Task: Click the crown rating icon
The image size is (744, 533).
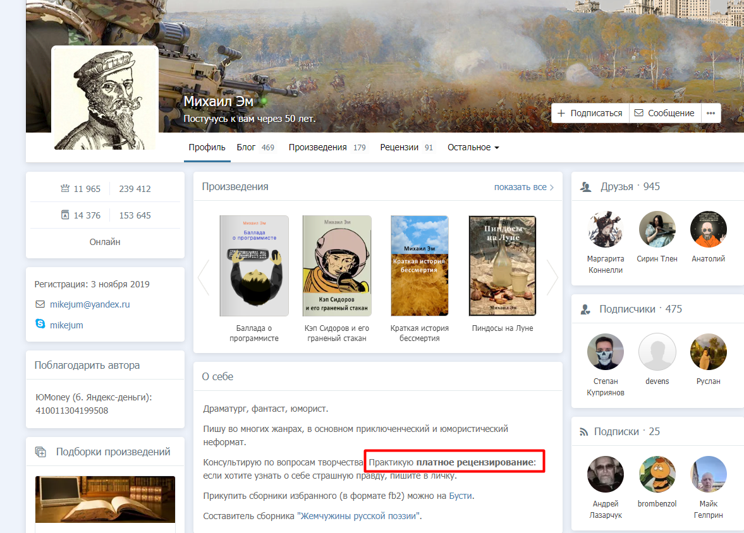Action: click(x=65, y=188)
